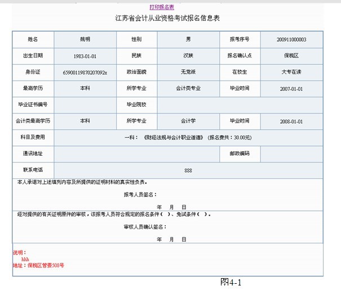Select the 通讯地址 label
This screenshot has height=290, width=341.
(33, 153)
